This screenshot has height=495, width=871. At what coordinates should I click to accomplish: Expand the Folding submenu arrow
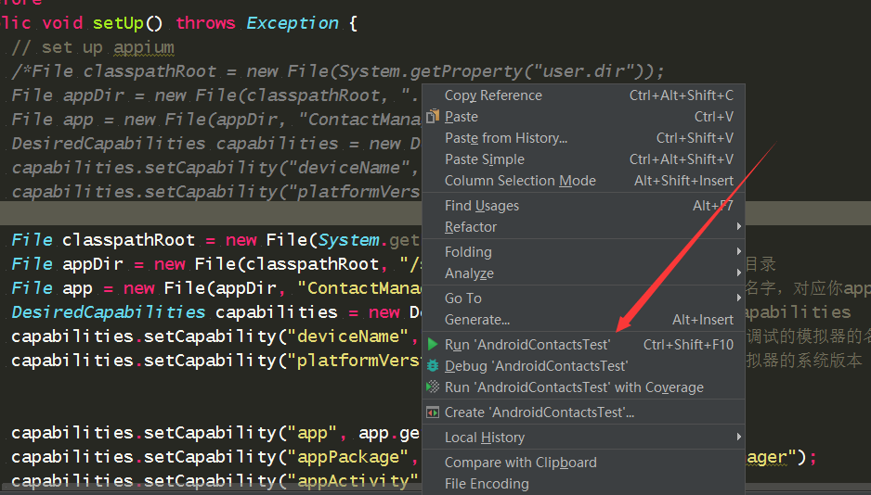(738, 251)
